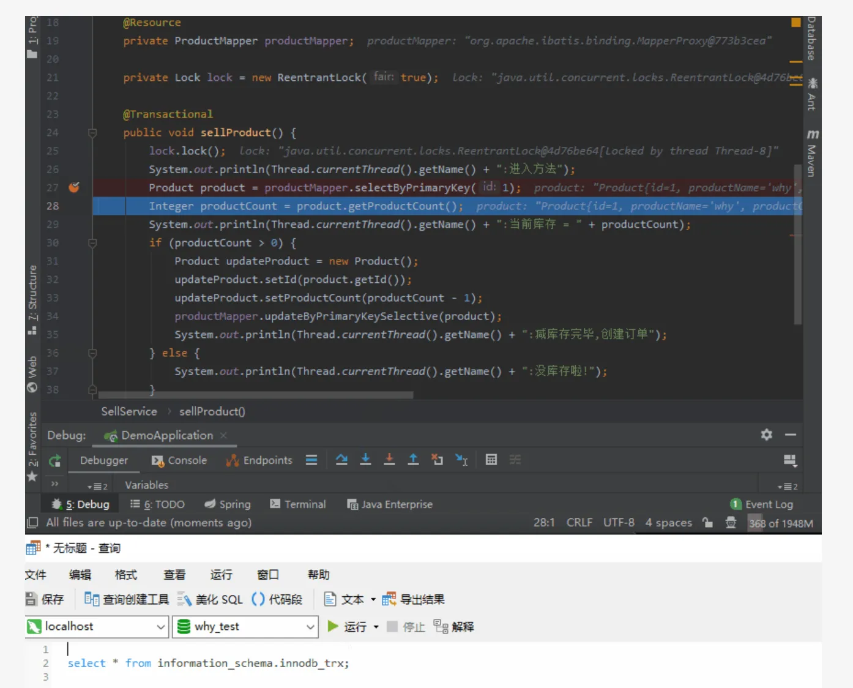853x688 pixels.
Task: Open the Run (运行) options dropdown arrow
Action: 376,627
